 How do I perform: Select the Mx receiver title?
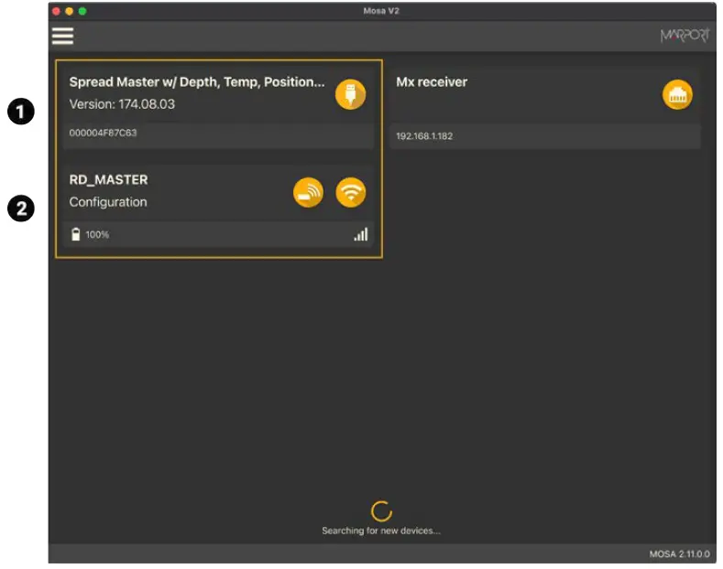(432, 82)
